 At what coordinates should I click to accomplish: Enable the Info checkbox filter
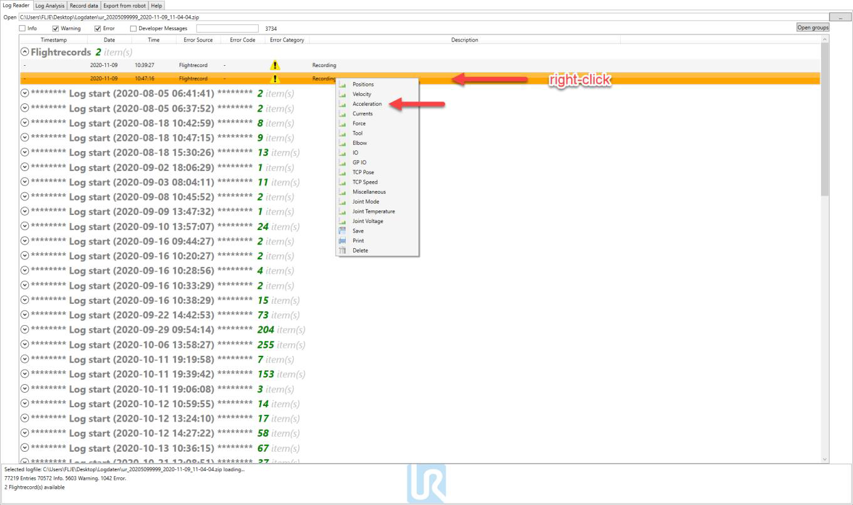pyautogui.click(x=23, y=28)
